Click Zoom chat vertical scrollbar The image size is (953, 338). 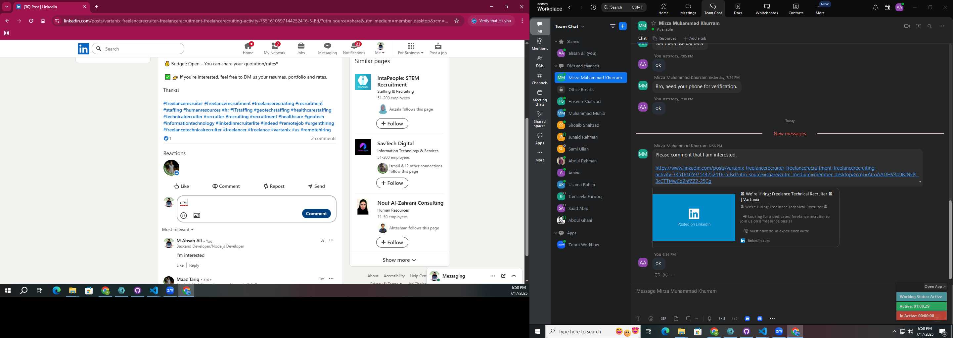coord(950,240)
